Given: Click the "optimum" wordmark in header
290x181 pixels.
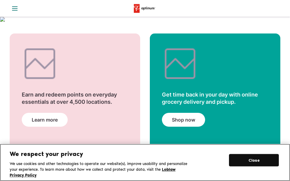Looking at the screenshot, I should (148, 8).
